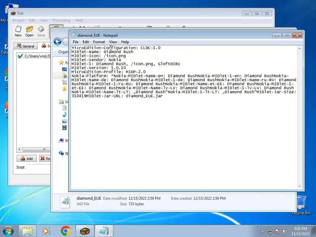Click the MIDlet-Vendor: Nokia line in Notepad

pyautogui.click(x=96, y=60)
